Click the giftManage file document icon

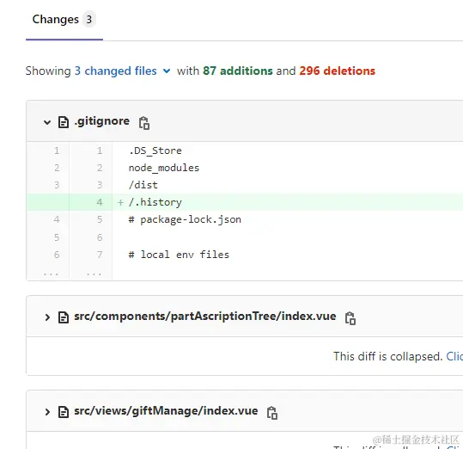[64, 412]
